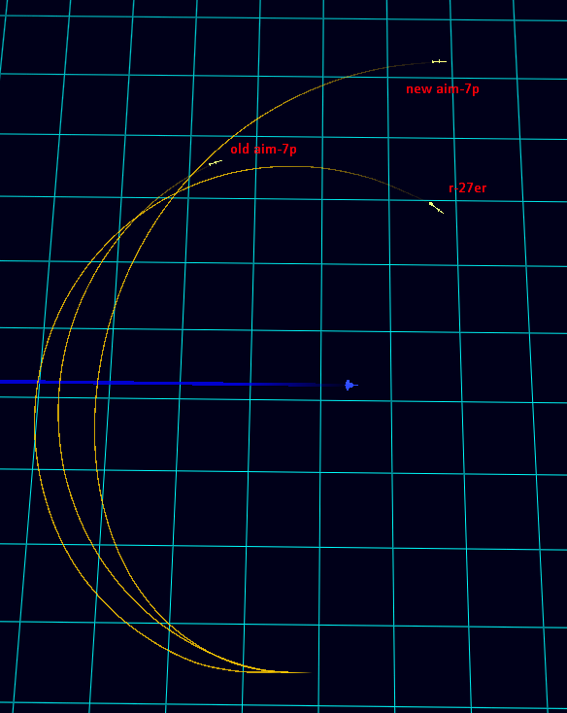Click blue trail's start at left screen edge
Screen dimensions: 567x713
coord(2,382)
